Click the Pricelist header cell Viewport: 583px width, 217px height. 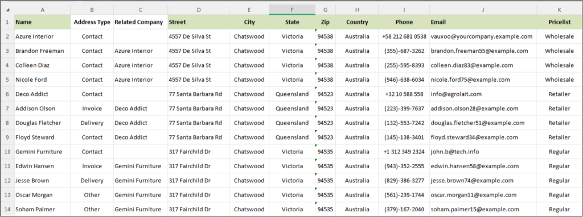click(x=559, y=22)
